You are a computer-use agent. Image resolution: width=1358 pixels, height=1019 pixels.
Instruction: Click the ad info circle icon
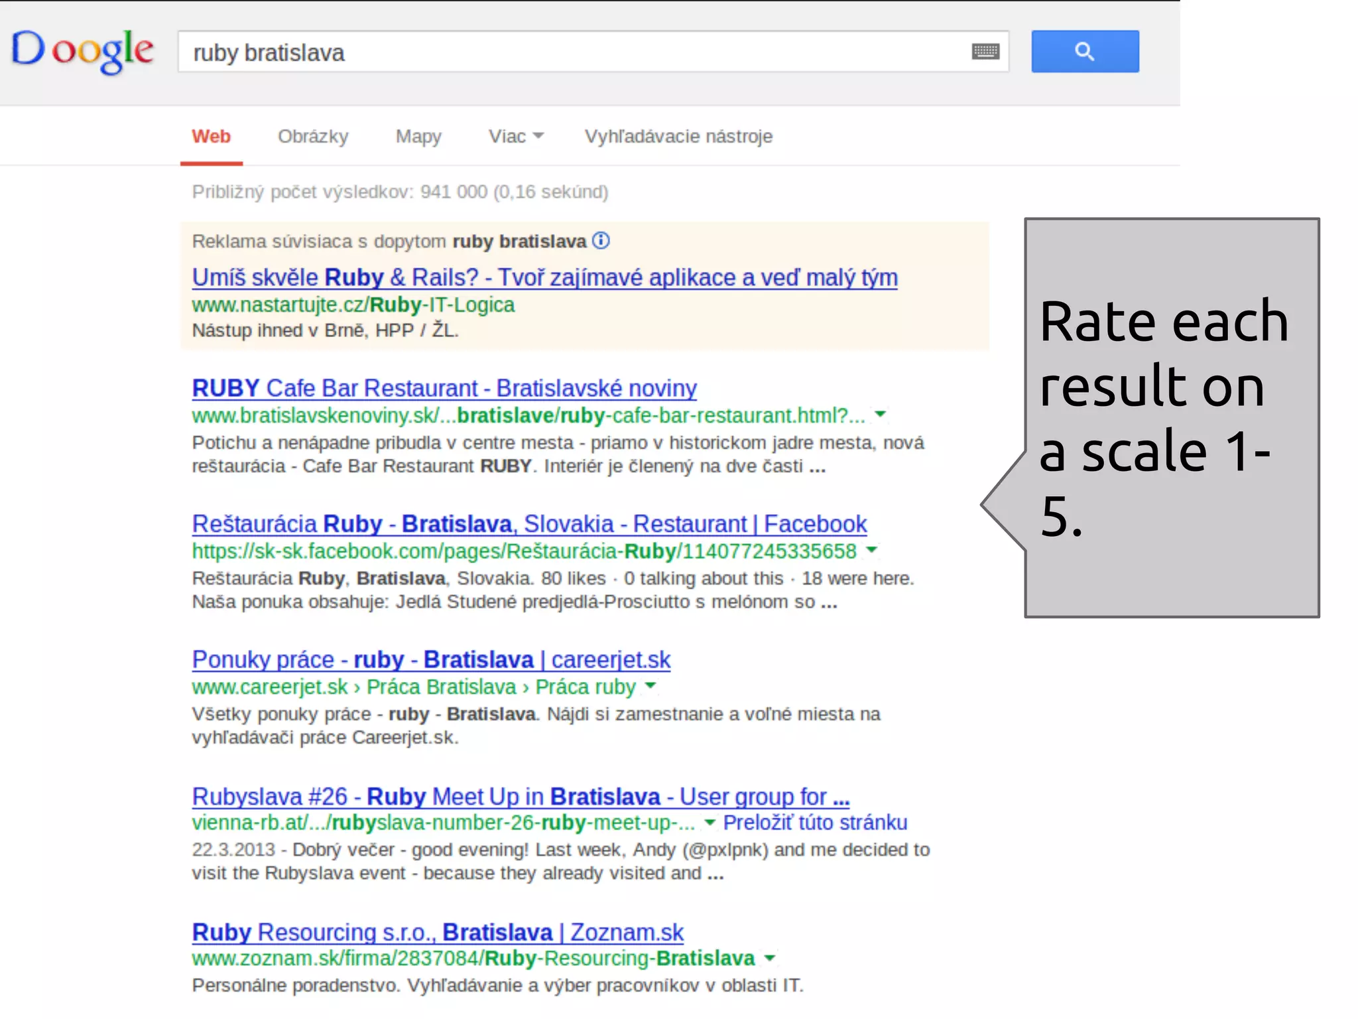coord(601,240)
